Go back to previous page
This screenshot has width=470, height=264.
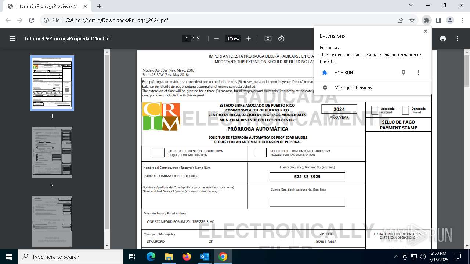[8, 20]
